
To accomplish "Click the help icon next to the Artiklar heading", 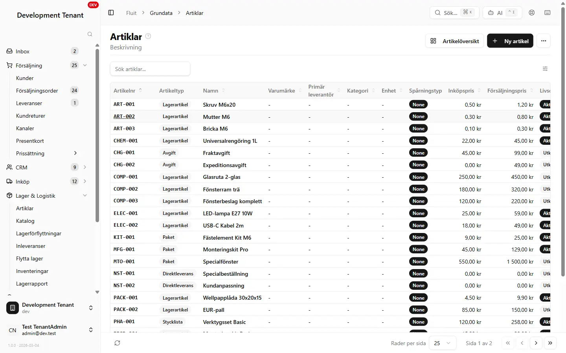I will click(x=148, y=36).
